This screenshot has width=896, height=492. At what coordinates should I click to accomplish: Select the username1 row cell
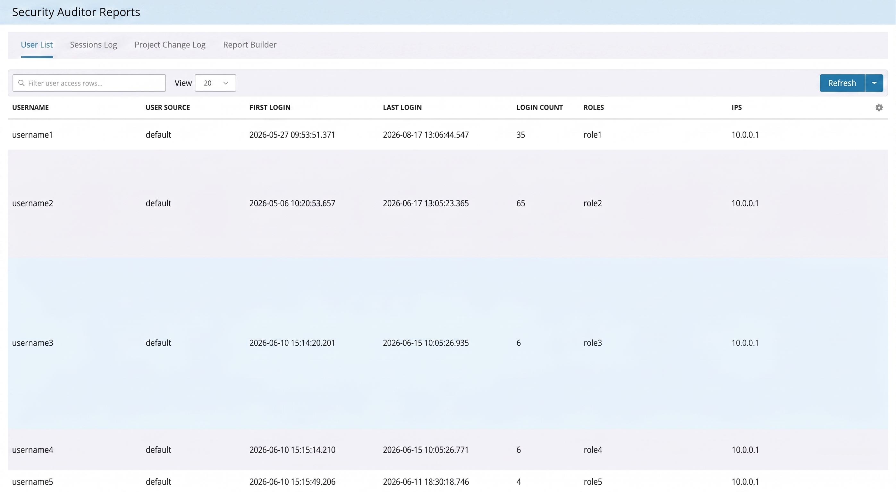(32, 135)
